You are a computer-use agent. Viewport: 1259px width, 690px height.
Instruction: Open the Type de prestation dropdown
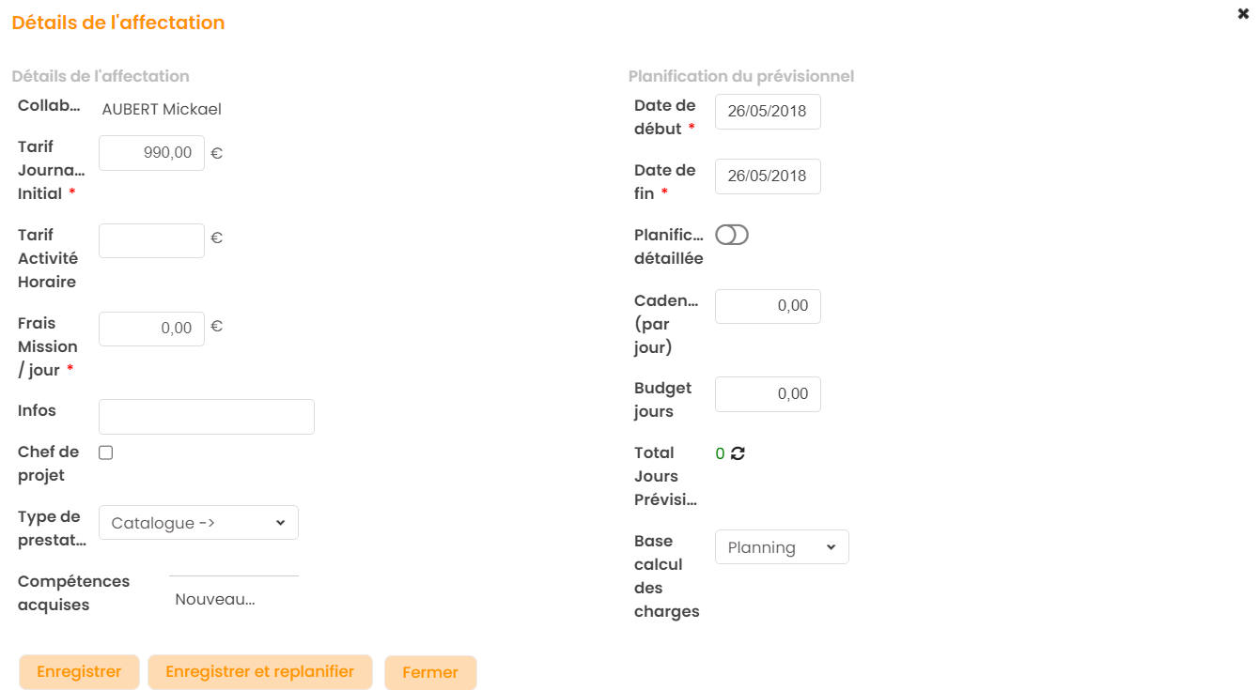[198, 523]
